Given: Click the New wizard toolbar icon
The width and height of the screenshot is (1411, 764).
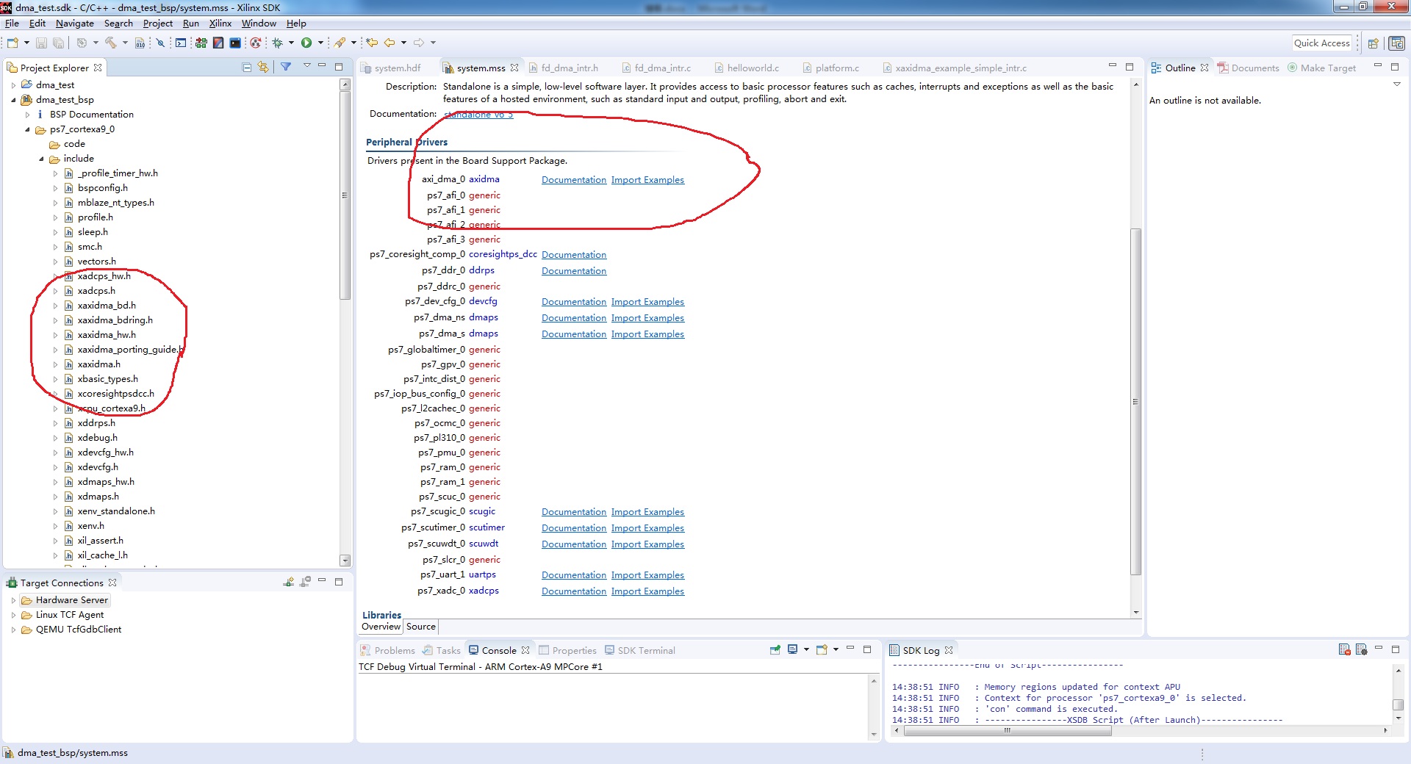Looking at the screenshot, I should [x=12, y=43].
